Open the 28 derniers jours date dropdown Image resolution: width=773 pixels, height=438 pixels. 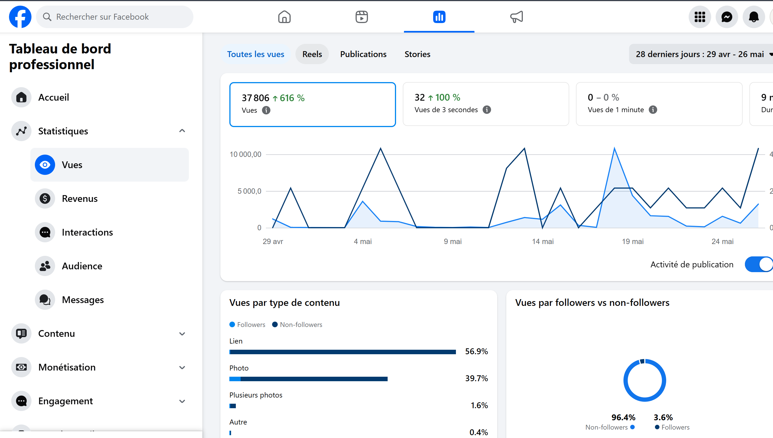point(701,54)
